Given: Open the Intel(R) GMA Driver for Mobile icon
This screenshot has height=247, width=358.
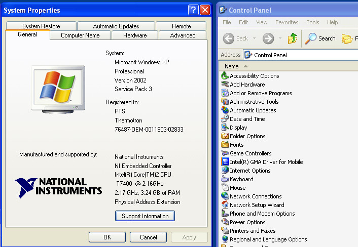Looking at the screenshot, I should point(225,162).
